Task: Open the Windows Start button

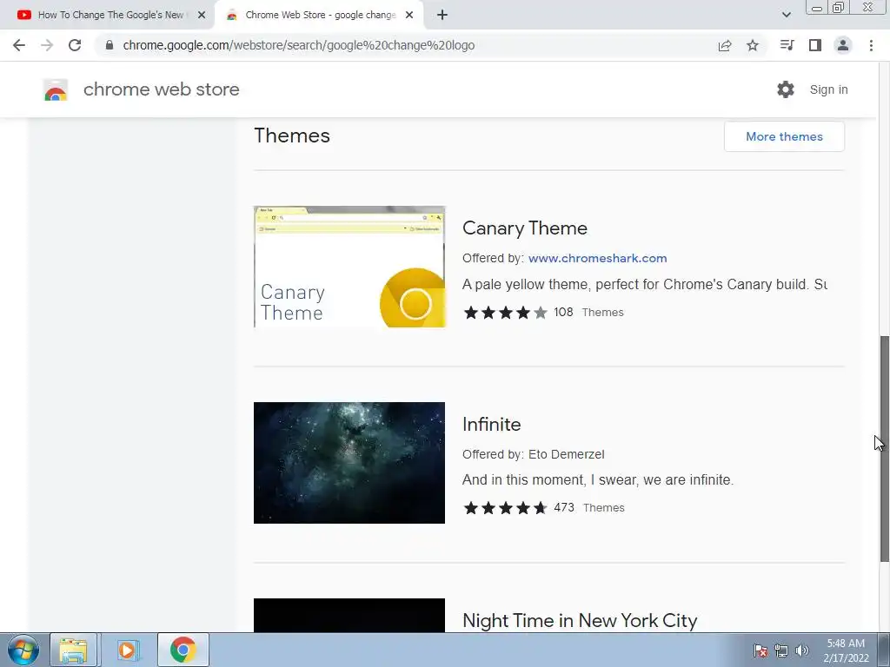Action: 23,650
